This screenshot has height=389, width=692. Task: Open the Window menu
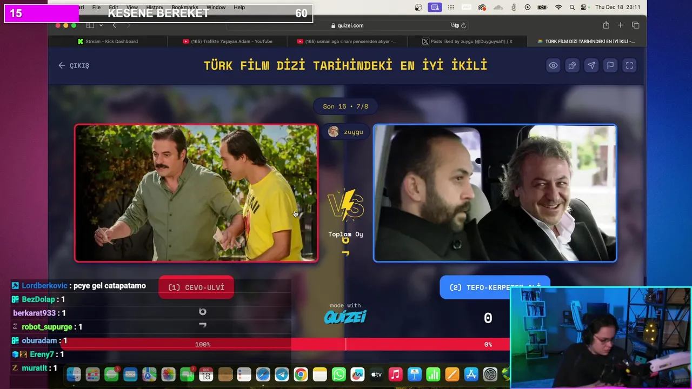tap(216, 8)
